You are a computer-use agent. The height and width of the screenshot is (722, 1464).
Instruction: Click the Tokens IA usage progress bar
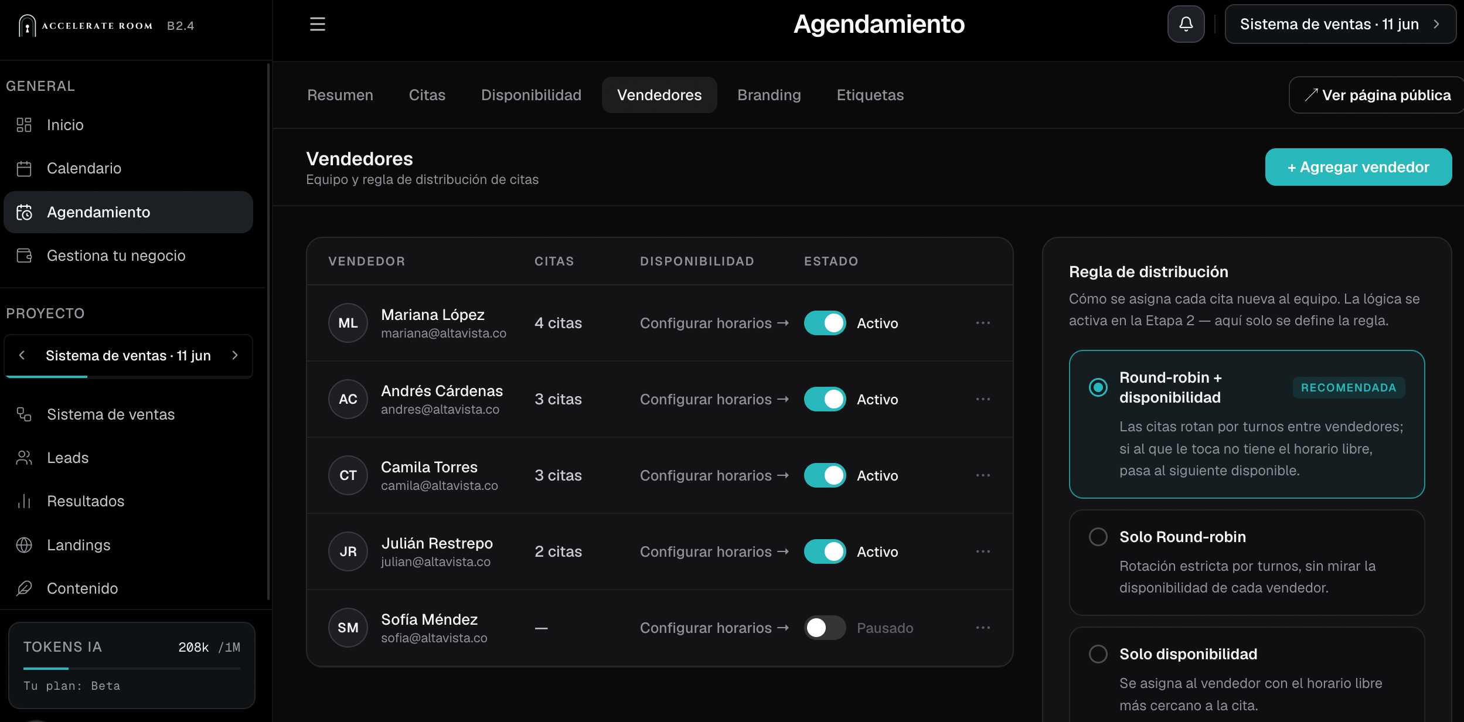click(132, 668)
